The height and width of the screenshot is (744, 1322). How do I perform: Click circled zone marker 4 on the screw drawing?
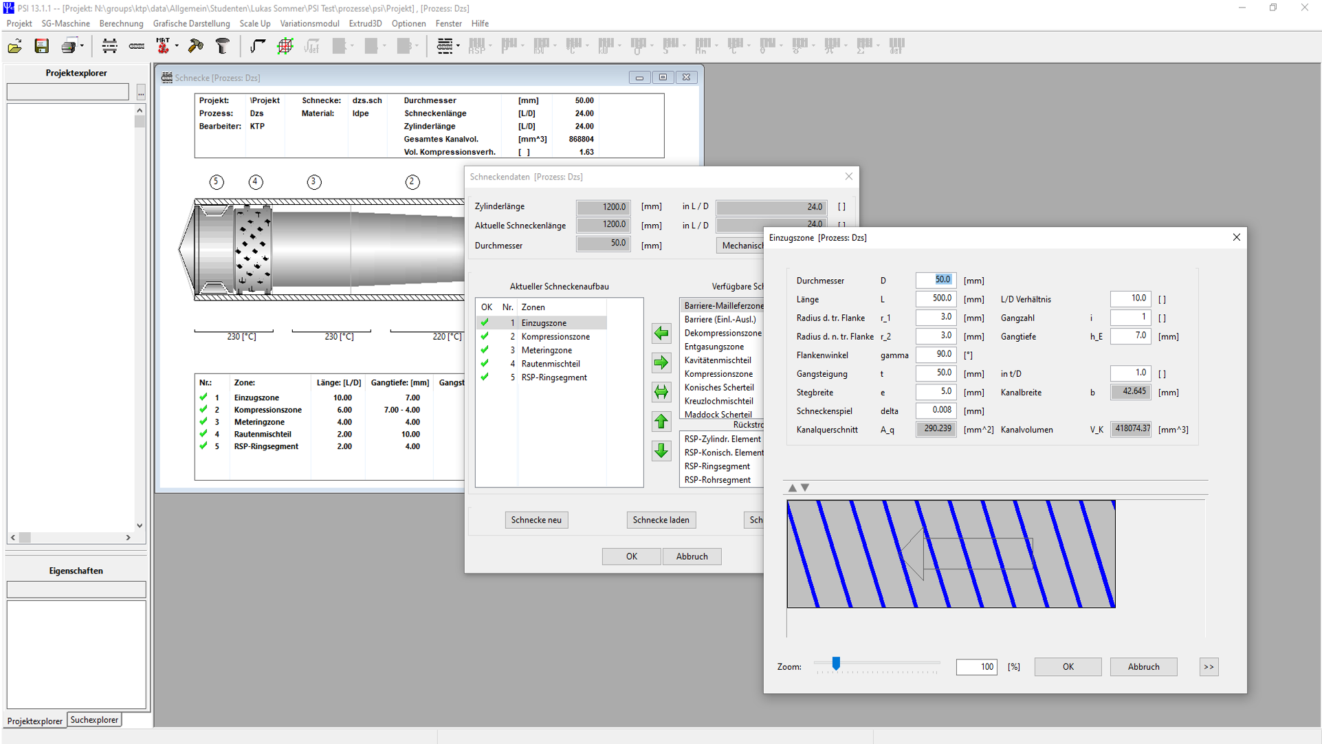(x=256, y=182)
